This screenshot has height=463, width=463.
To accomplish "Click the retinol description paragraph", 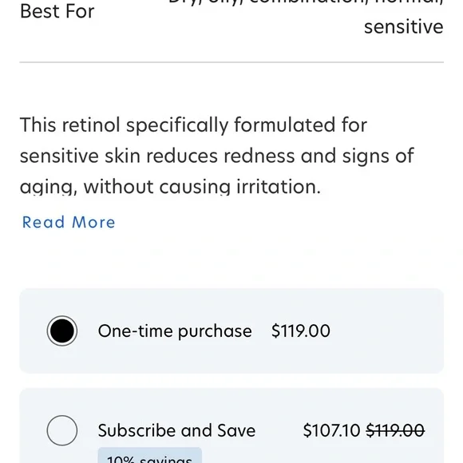I will [x=217, y=156].
